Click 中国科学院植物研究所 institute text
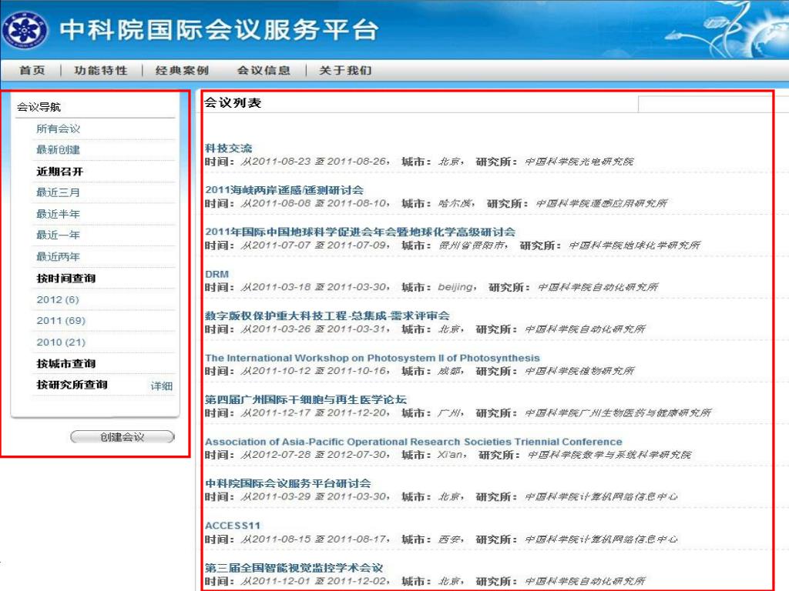Image resolution: width=789 pixels, height=591 pixels. [579, 371]
